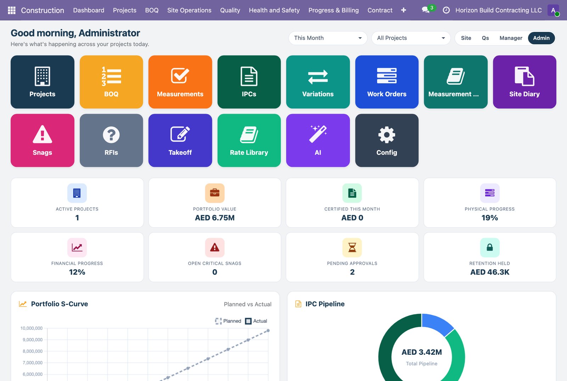Open the Snags tile
The height and width of the screenshot is (381, 567).
pyautogui.click(x=43, y=140)
